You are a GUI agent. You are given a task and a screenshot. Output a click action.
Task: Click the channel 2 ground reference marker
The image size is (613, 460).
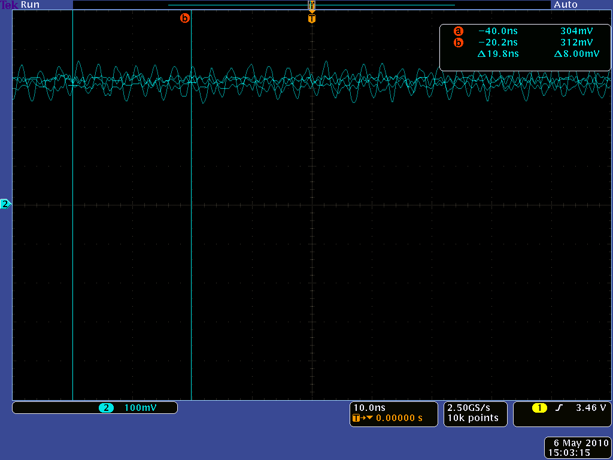(x=5, y=204)
